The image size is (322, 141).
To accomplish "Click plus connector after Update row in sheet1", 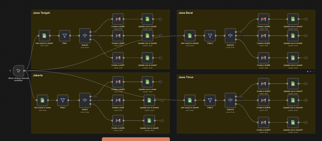I will (x=160, y=19).
